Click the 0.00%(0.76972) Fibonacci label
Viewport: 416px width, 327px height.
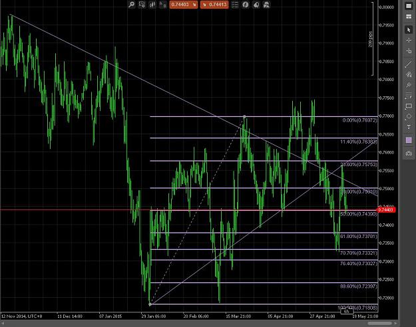[x=359, y=120]
